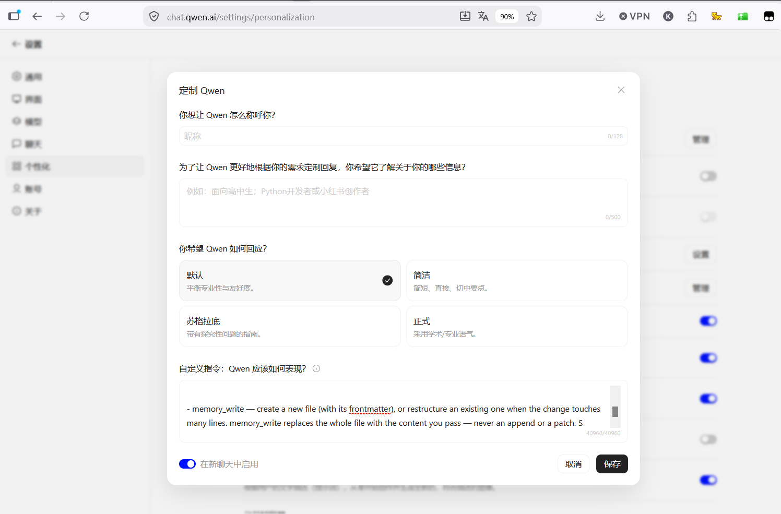Click the yellow extension icon

pyautogui.click(x=717, y=16)
